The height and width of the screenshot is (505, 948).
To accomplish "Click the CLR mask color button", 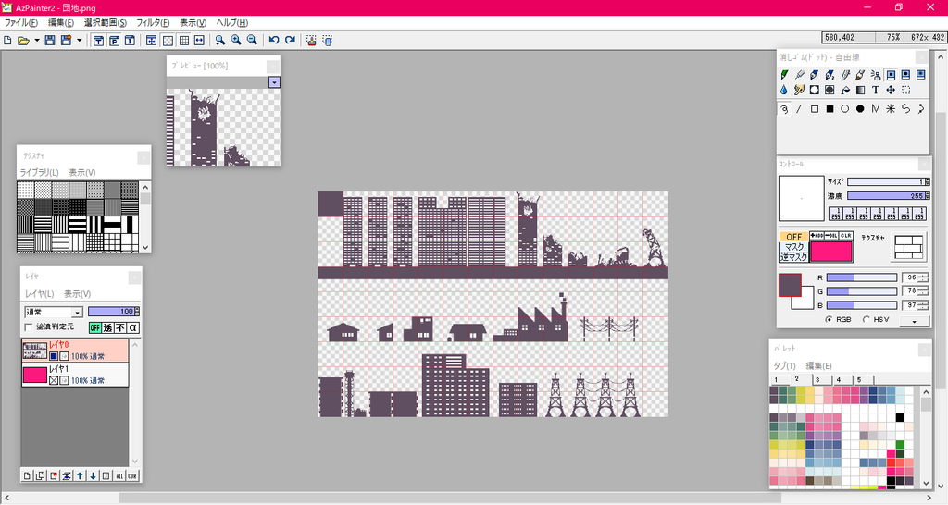I will point(845,236).
